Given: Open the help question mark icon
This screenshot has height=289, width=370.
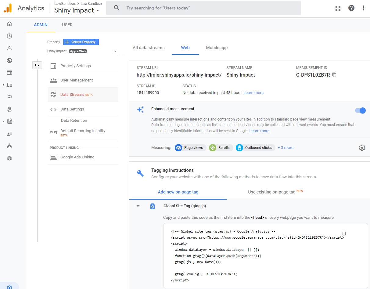Looking at the screenshot, I should (x=351, y=8).
